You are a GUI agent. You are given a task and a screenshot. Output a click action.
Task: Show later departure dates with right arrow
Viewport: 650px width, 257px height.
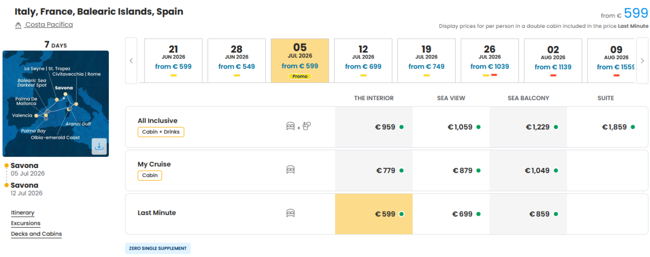tap(642, 61)
